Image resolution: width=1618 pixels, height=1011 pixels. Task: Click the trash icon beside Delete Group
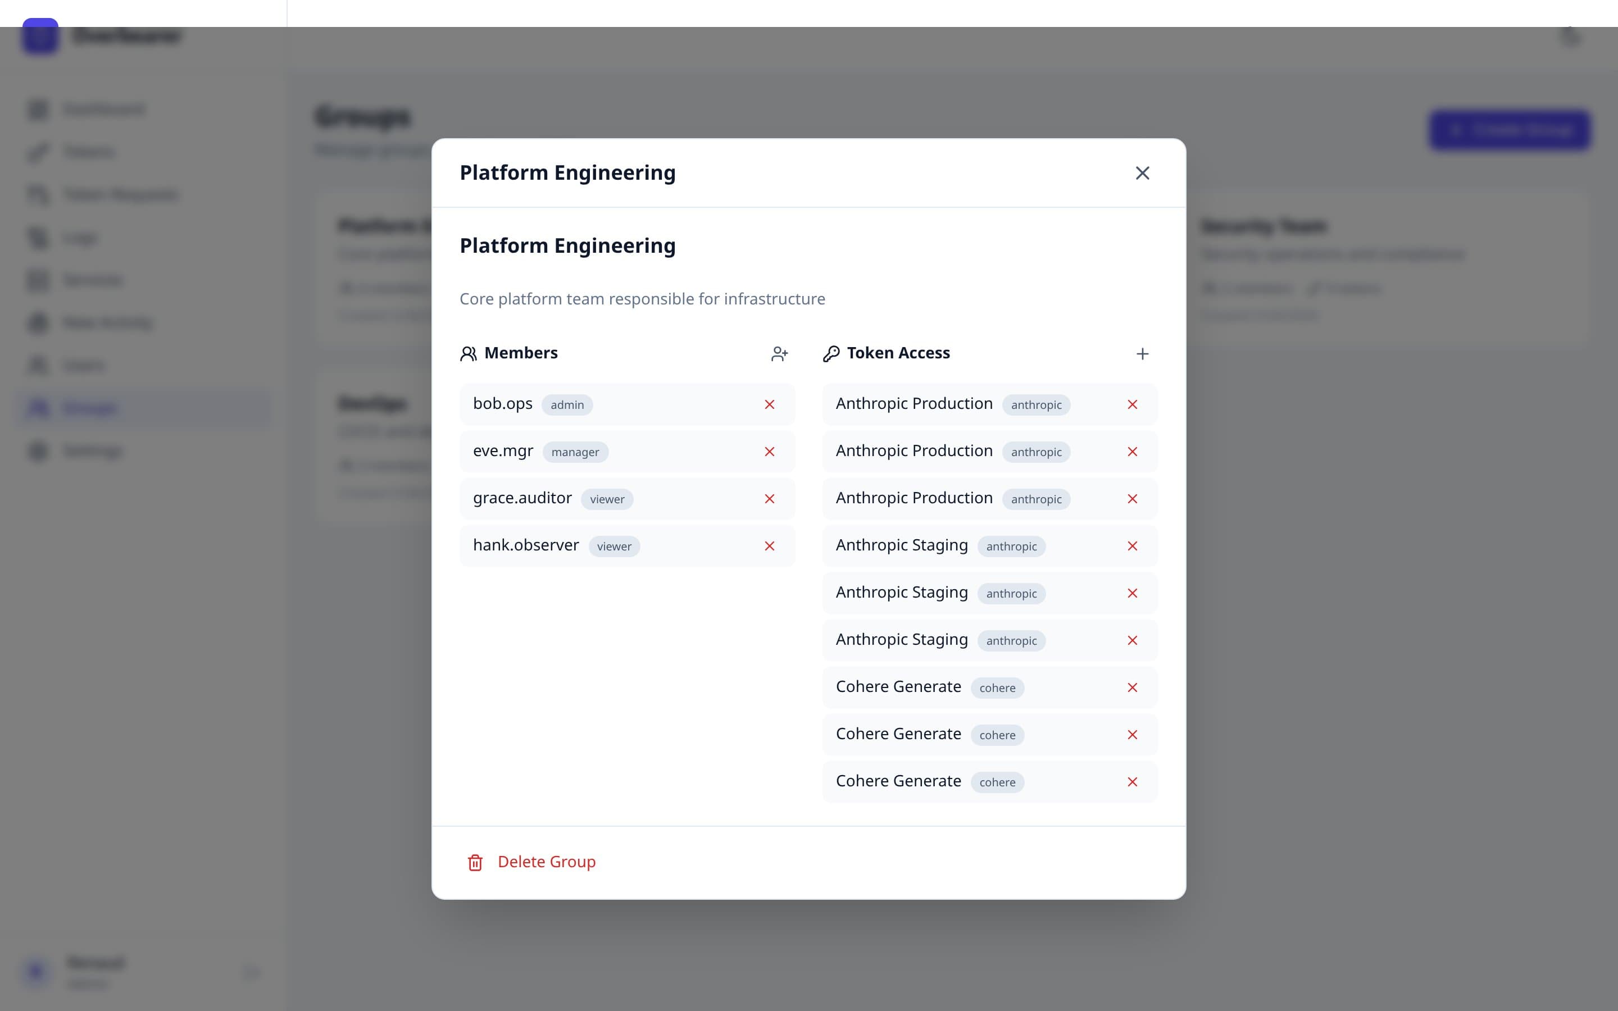[475, 863]
